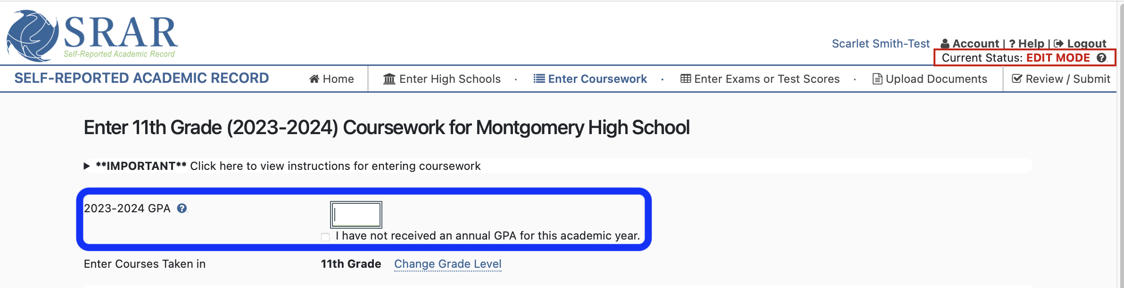Screen dimensions: 1124x288
Task: Click the SRAR globe logo
Action: pos(32,36)
